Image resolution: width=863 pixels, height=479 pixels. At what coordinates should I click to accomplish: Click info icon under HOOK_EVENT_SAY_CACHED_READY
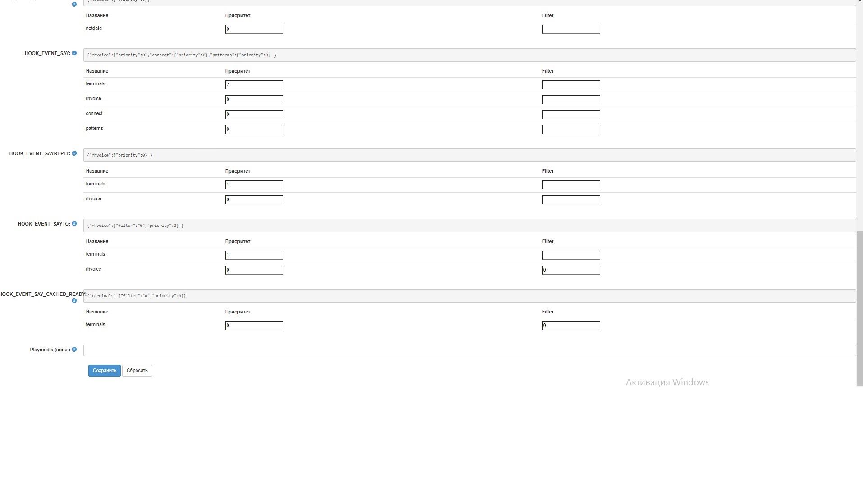click(74, 301)
